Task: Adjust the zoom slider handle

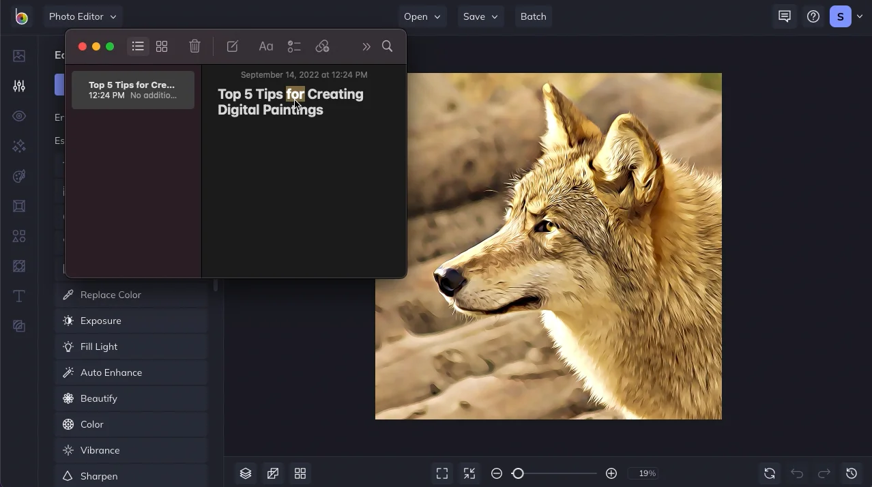Action: [518, 473]
